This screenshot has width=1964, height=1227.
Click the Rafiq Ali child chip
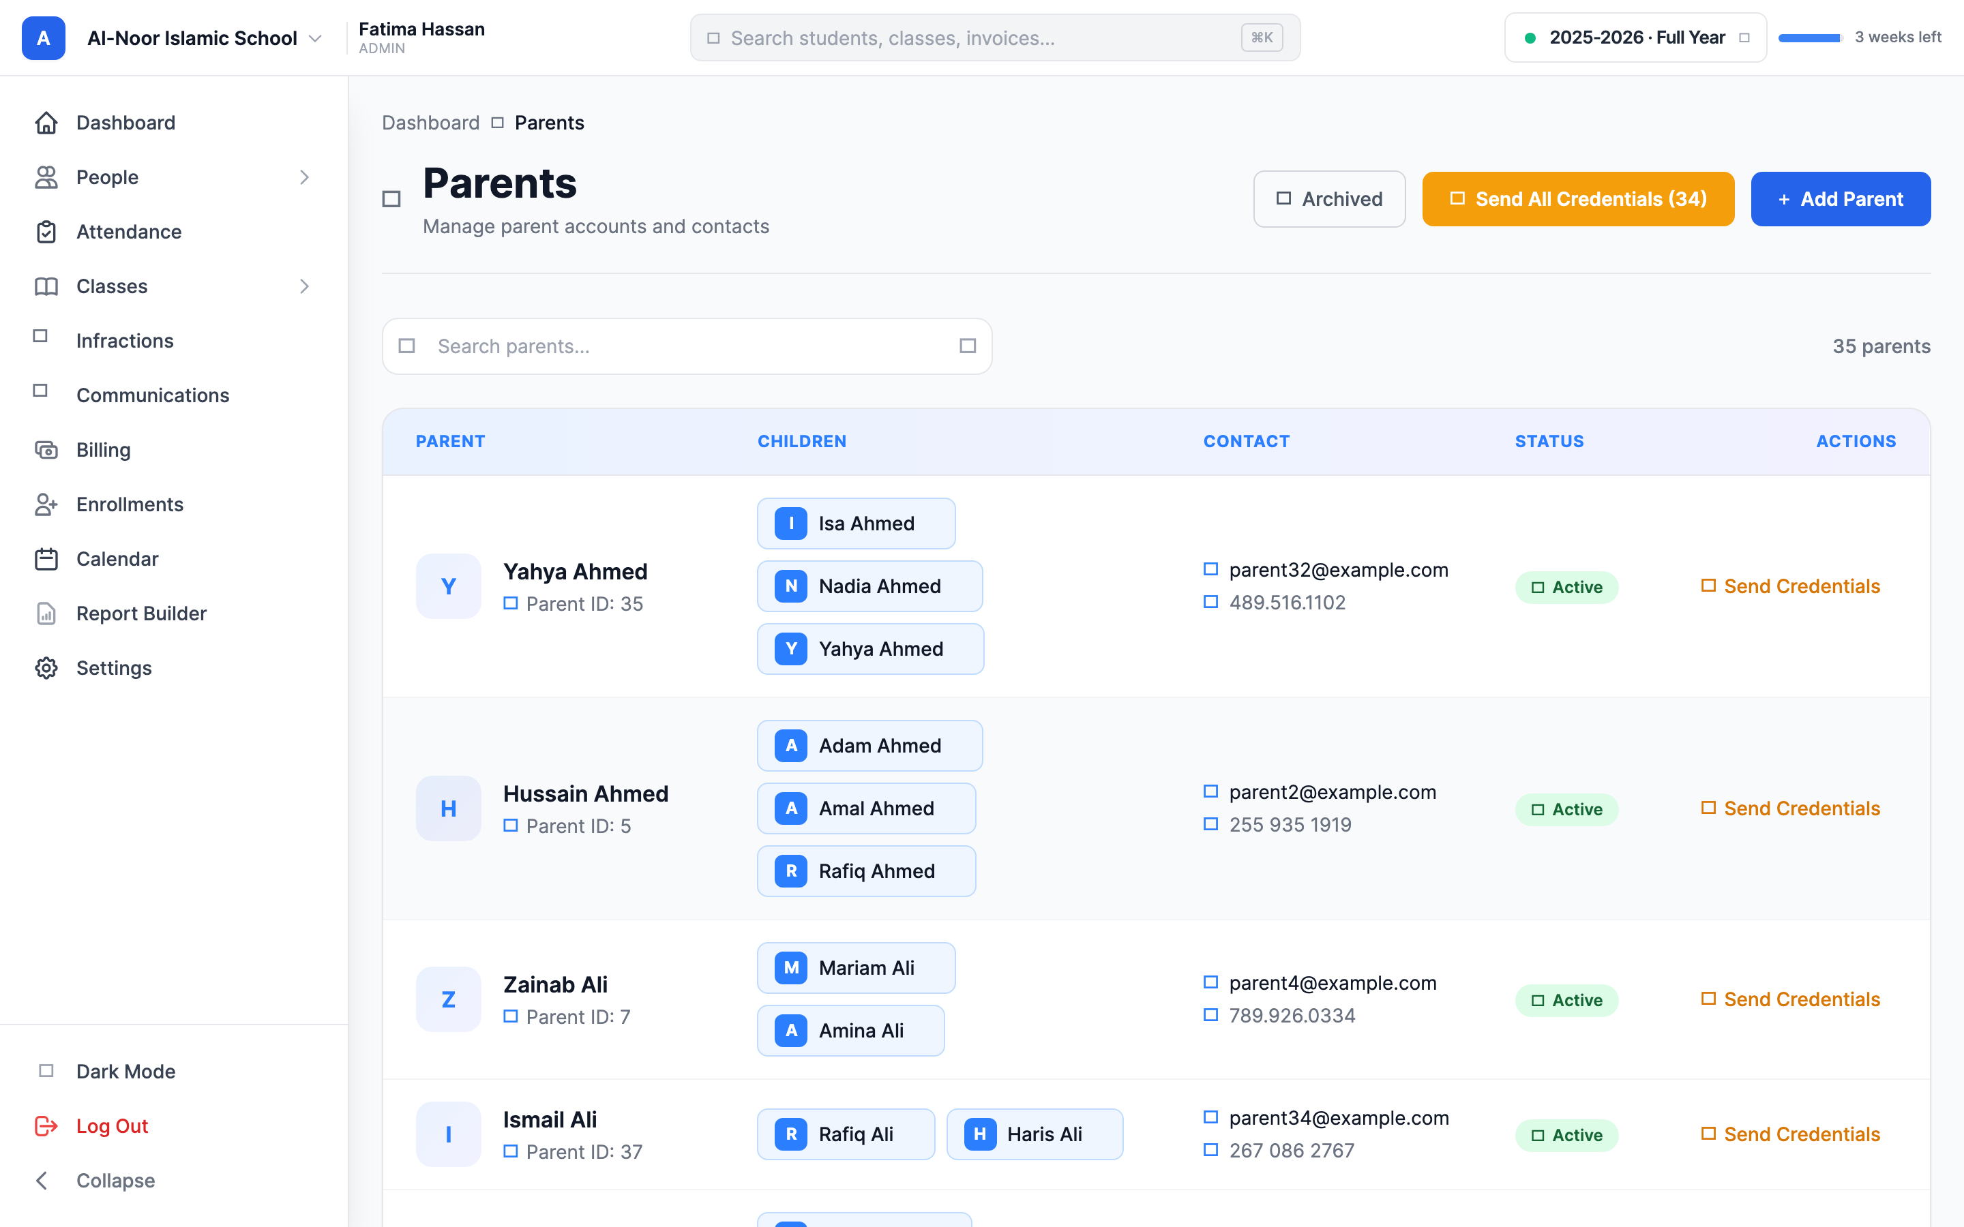click(846, 1134)
